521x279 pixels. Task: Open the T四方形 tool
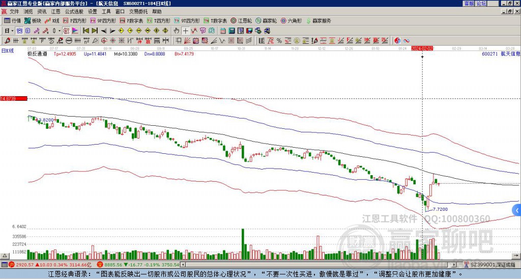click(x=158, y=20)
